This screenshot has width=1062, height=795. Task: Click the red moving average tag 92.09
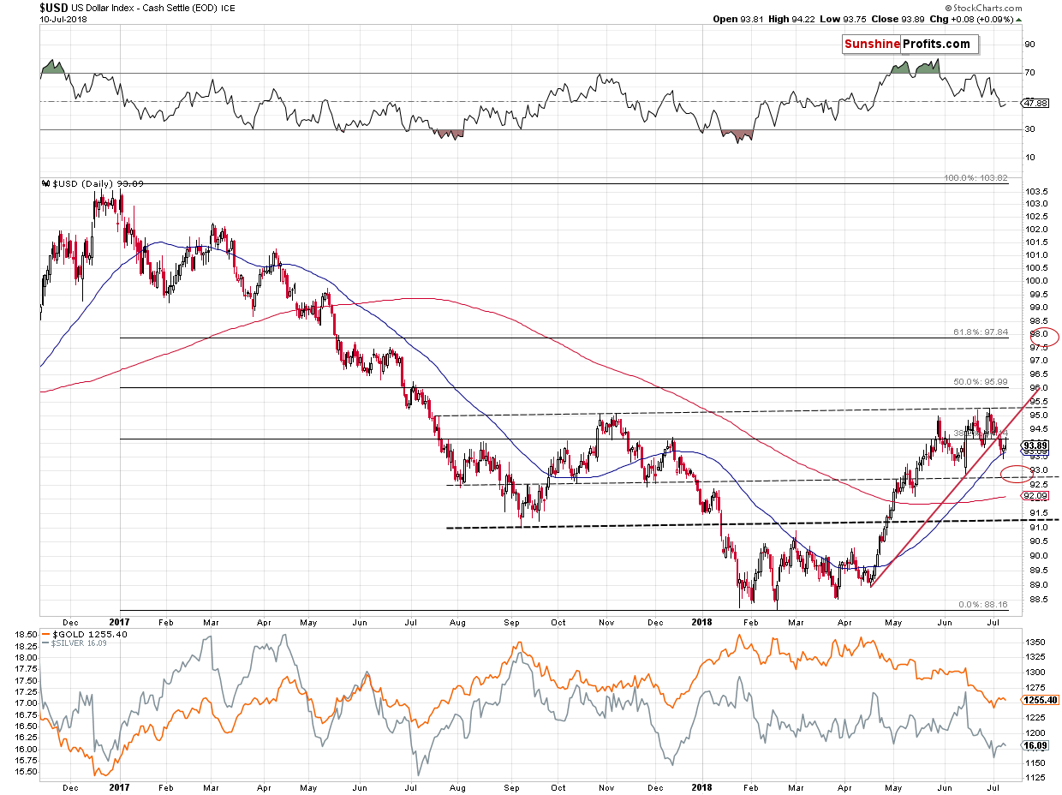(x=1035, y=496)
